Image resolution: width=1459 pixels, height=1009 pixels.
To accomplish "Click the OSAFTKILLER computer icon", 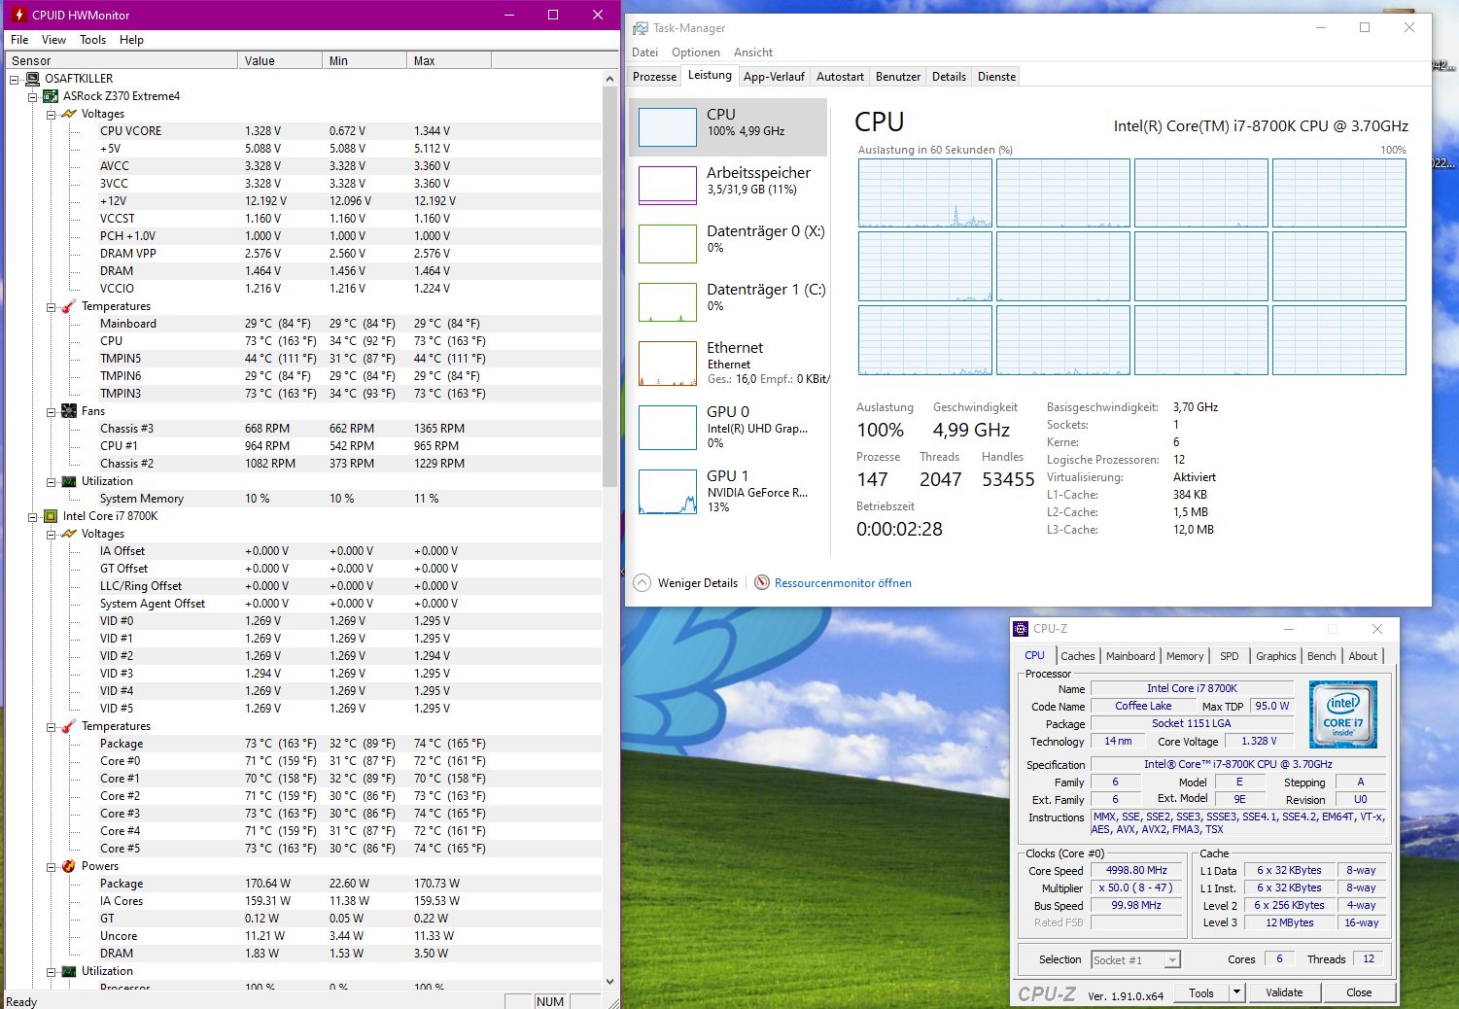I will coord(32,79).
